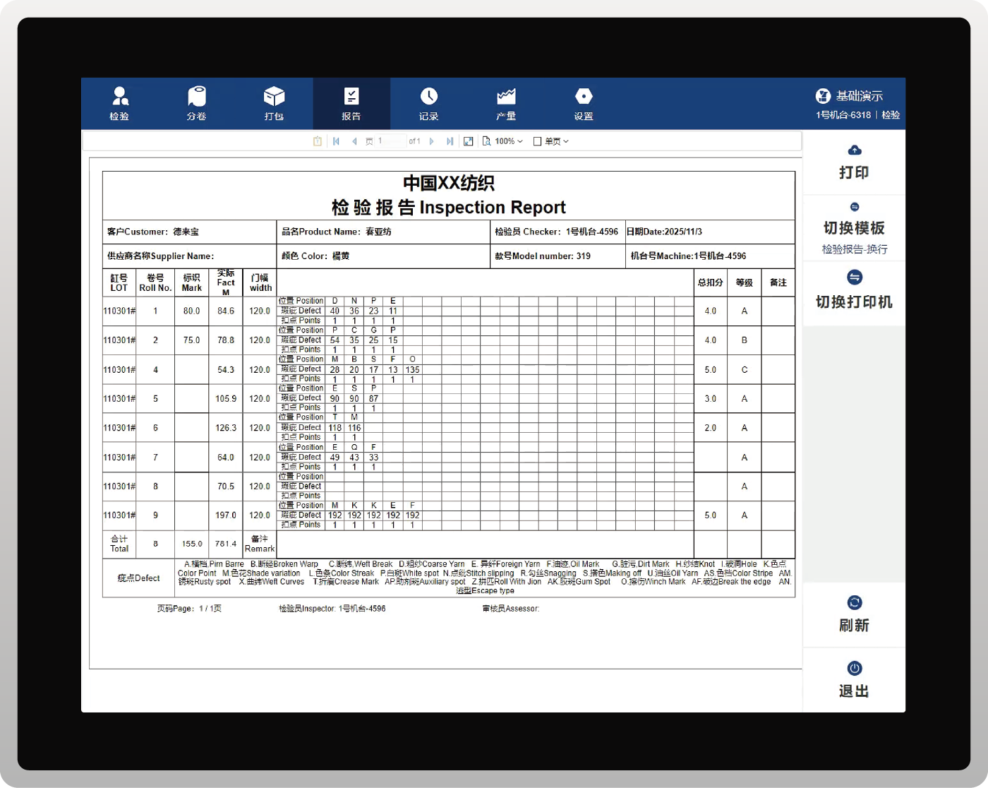Click the page number input field

(391, 141)
